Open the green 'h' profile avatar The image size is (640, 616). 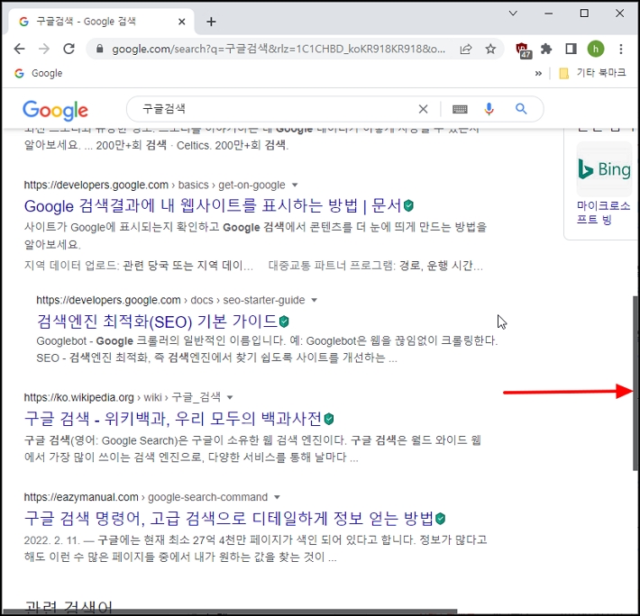click(596, 49)
